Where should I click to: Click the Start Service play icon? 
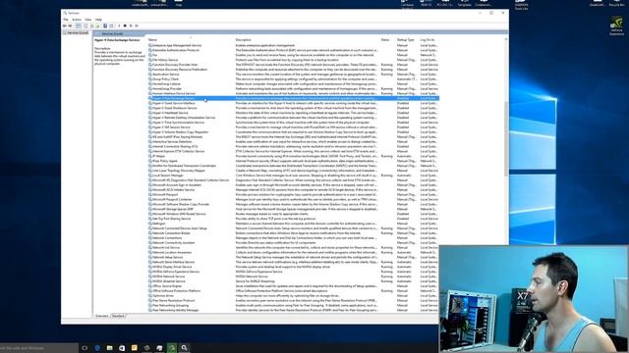pyautogui.click(x=119, y=25)
